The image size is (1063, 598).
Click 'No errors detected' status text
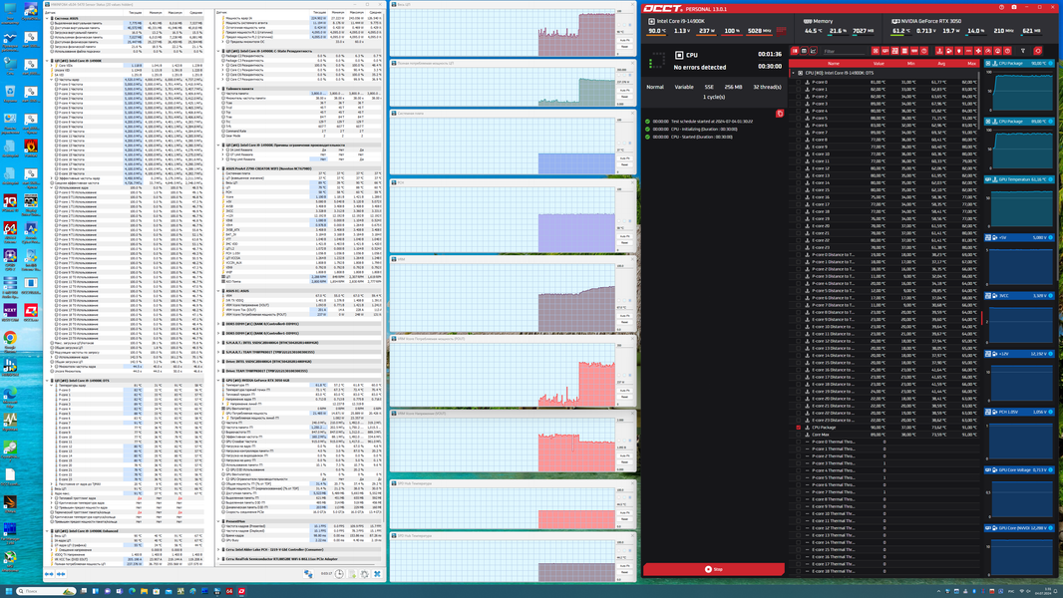point(700,67)
